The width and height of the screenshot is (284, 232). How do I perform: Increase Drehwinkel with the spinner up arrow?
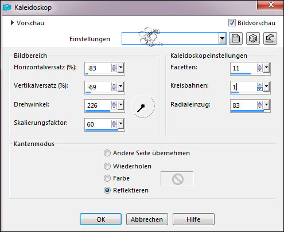tap(114, 103)
